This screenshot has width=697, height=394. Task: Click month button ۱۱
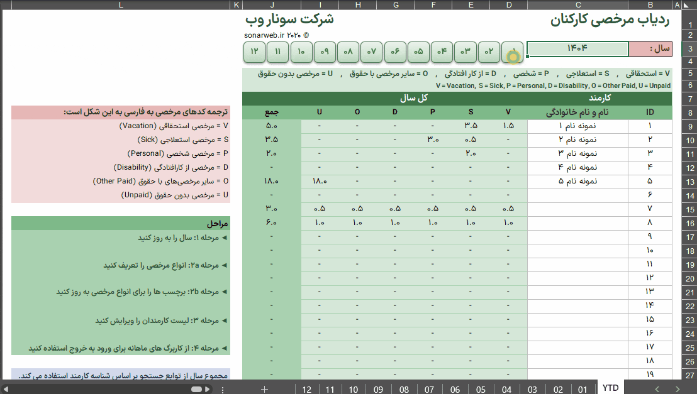click(278, 52)
